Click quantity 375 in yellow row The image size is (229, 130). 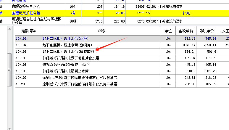pos(100,13)
